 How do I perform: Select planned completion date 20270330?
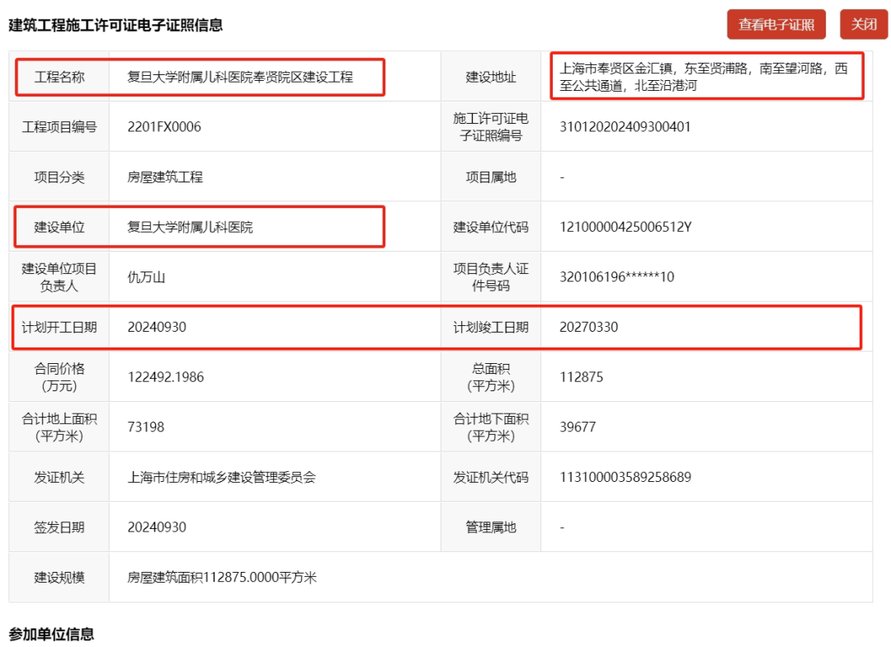point(589,327)
